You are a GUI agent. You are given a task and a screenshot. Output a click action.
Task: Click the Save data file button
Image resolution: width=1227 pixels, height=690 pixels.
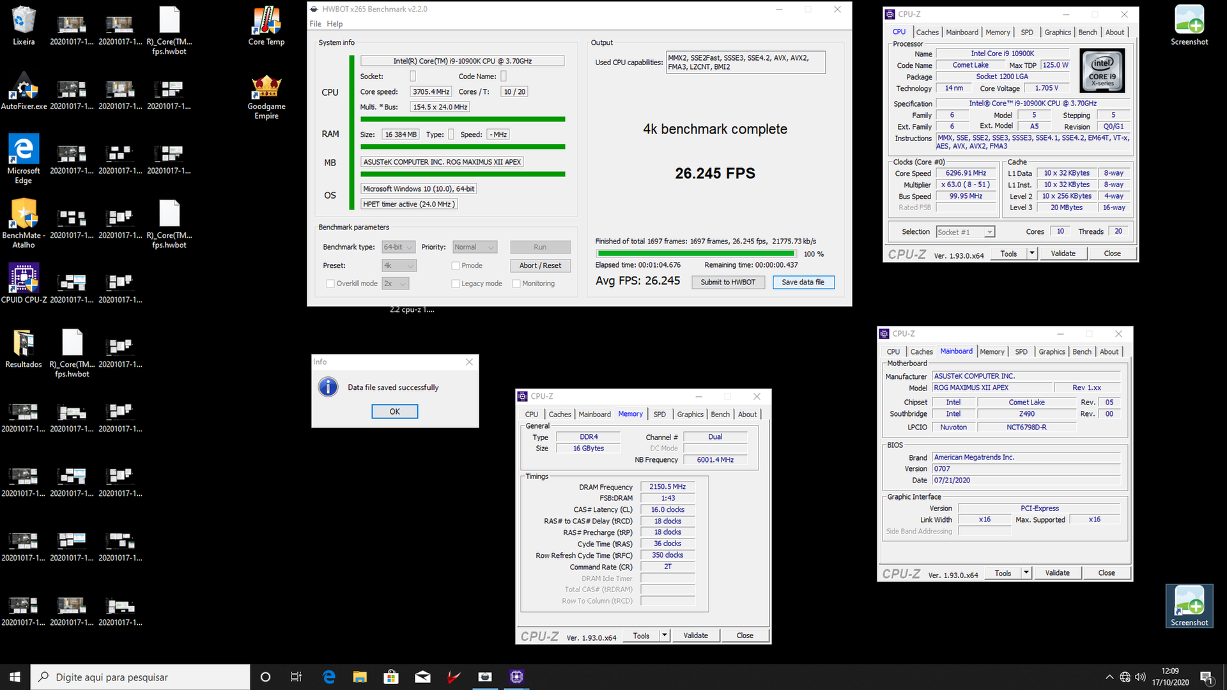tap(803, 282)
